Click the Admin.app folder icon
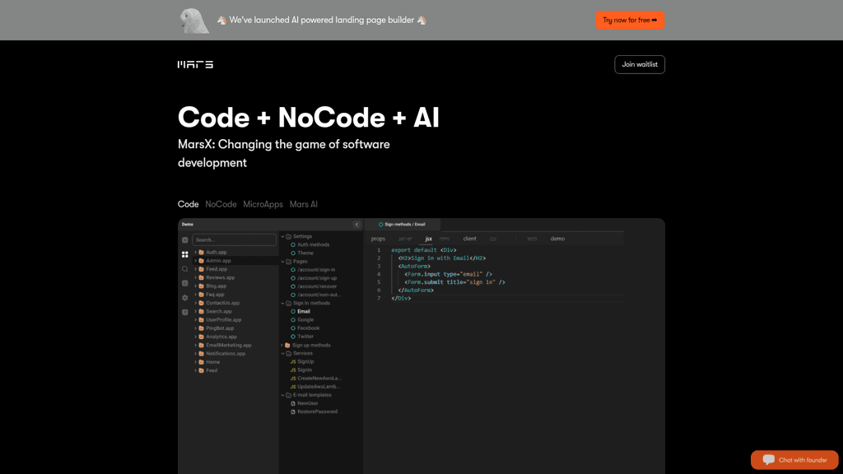This screenshot has width=843, height=474. click(x=201, y=261)
